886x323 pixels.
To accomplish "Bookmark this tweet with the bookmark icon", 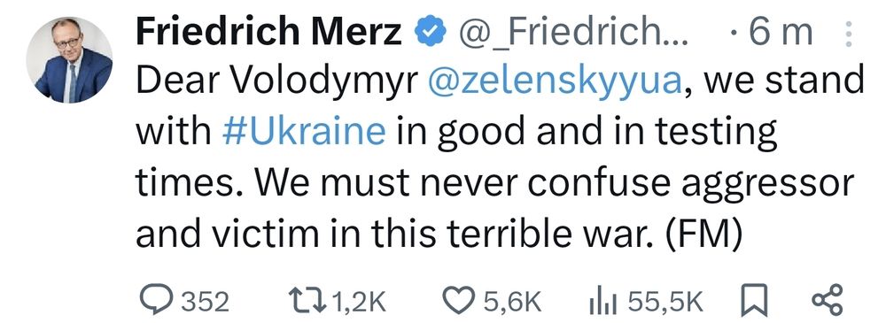I will [754, 302].
